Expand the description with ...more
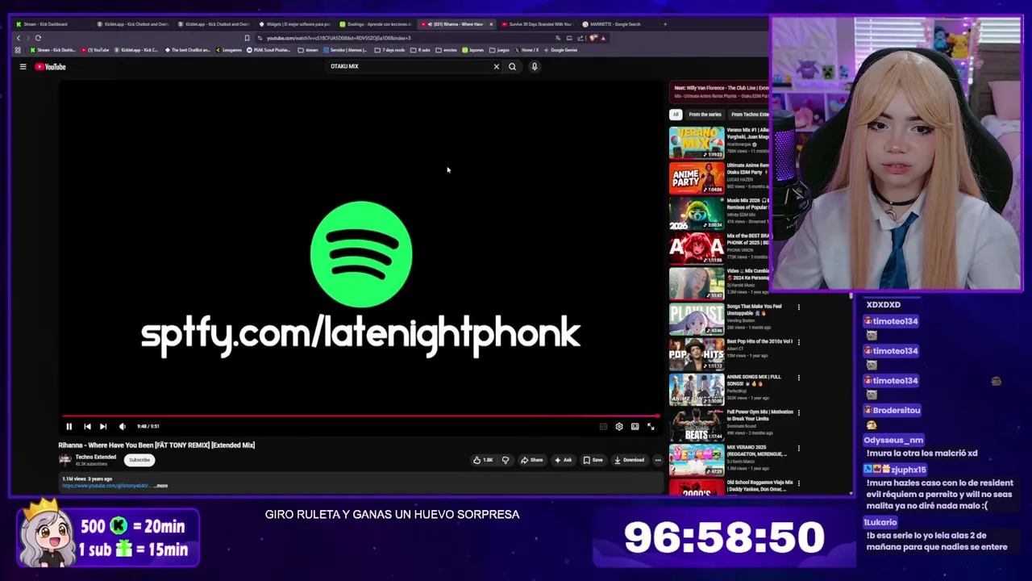This screenshot has height=581, width=1032. (160, 486)
